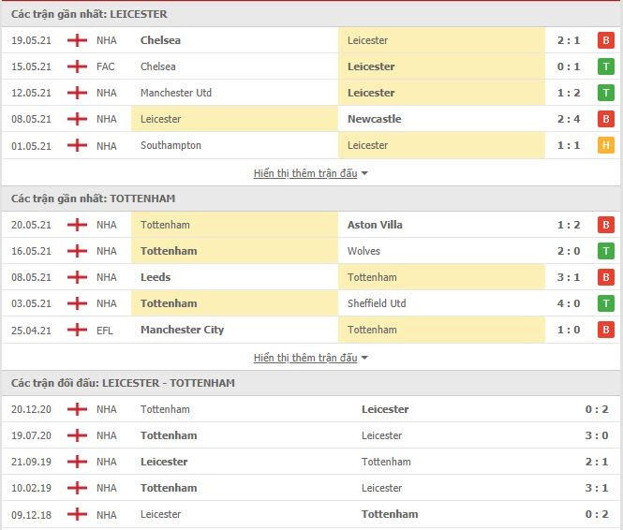Click the Leicester - Tottenham head-to-head header
Viewport: 623px width, 530px height.
[123, 383]
